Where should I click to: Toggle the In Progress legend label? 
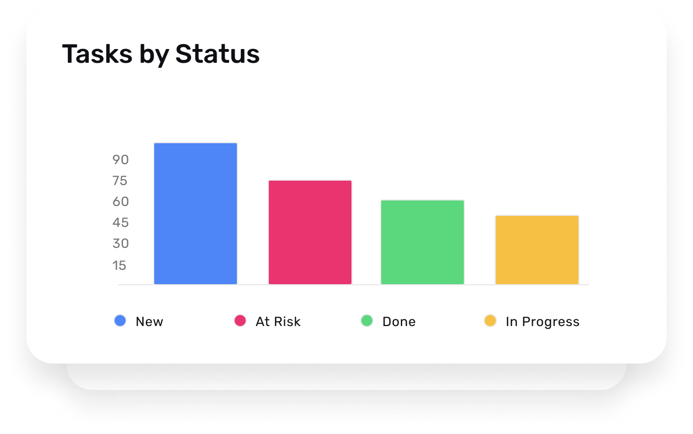click(543, 322)
